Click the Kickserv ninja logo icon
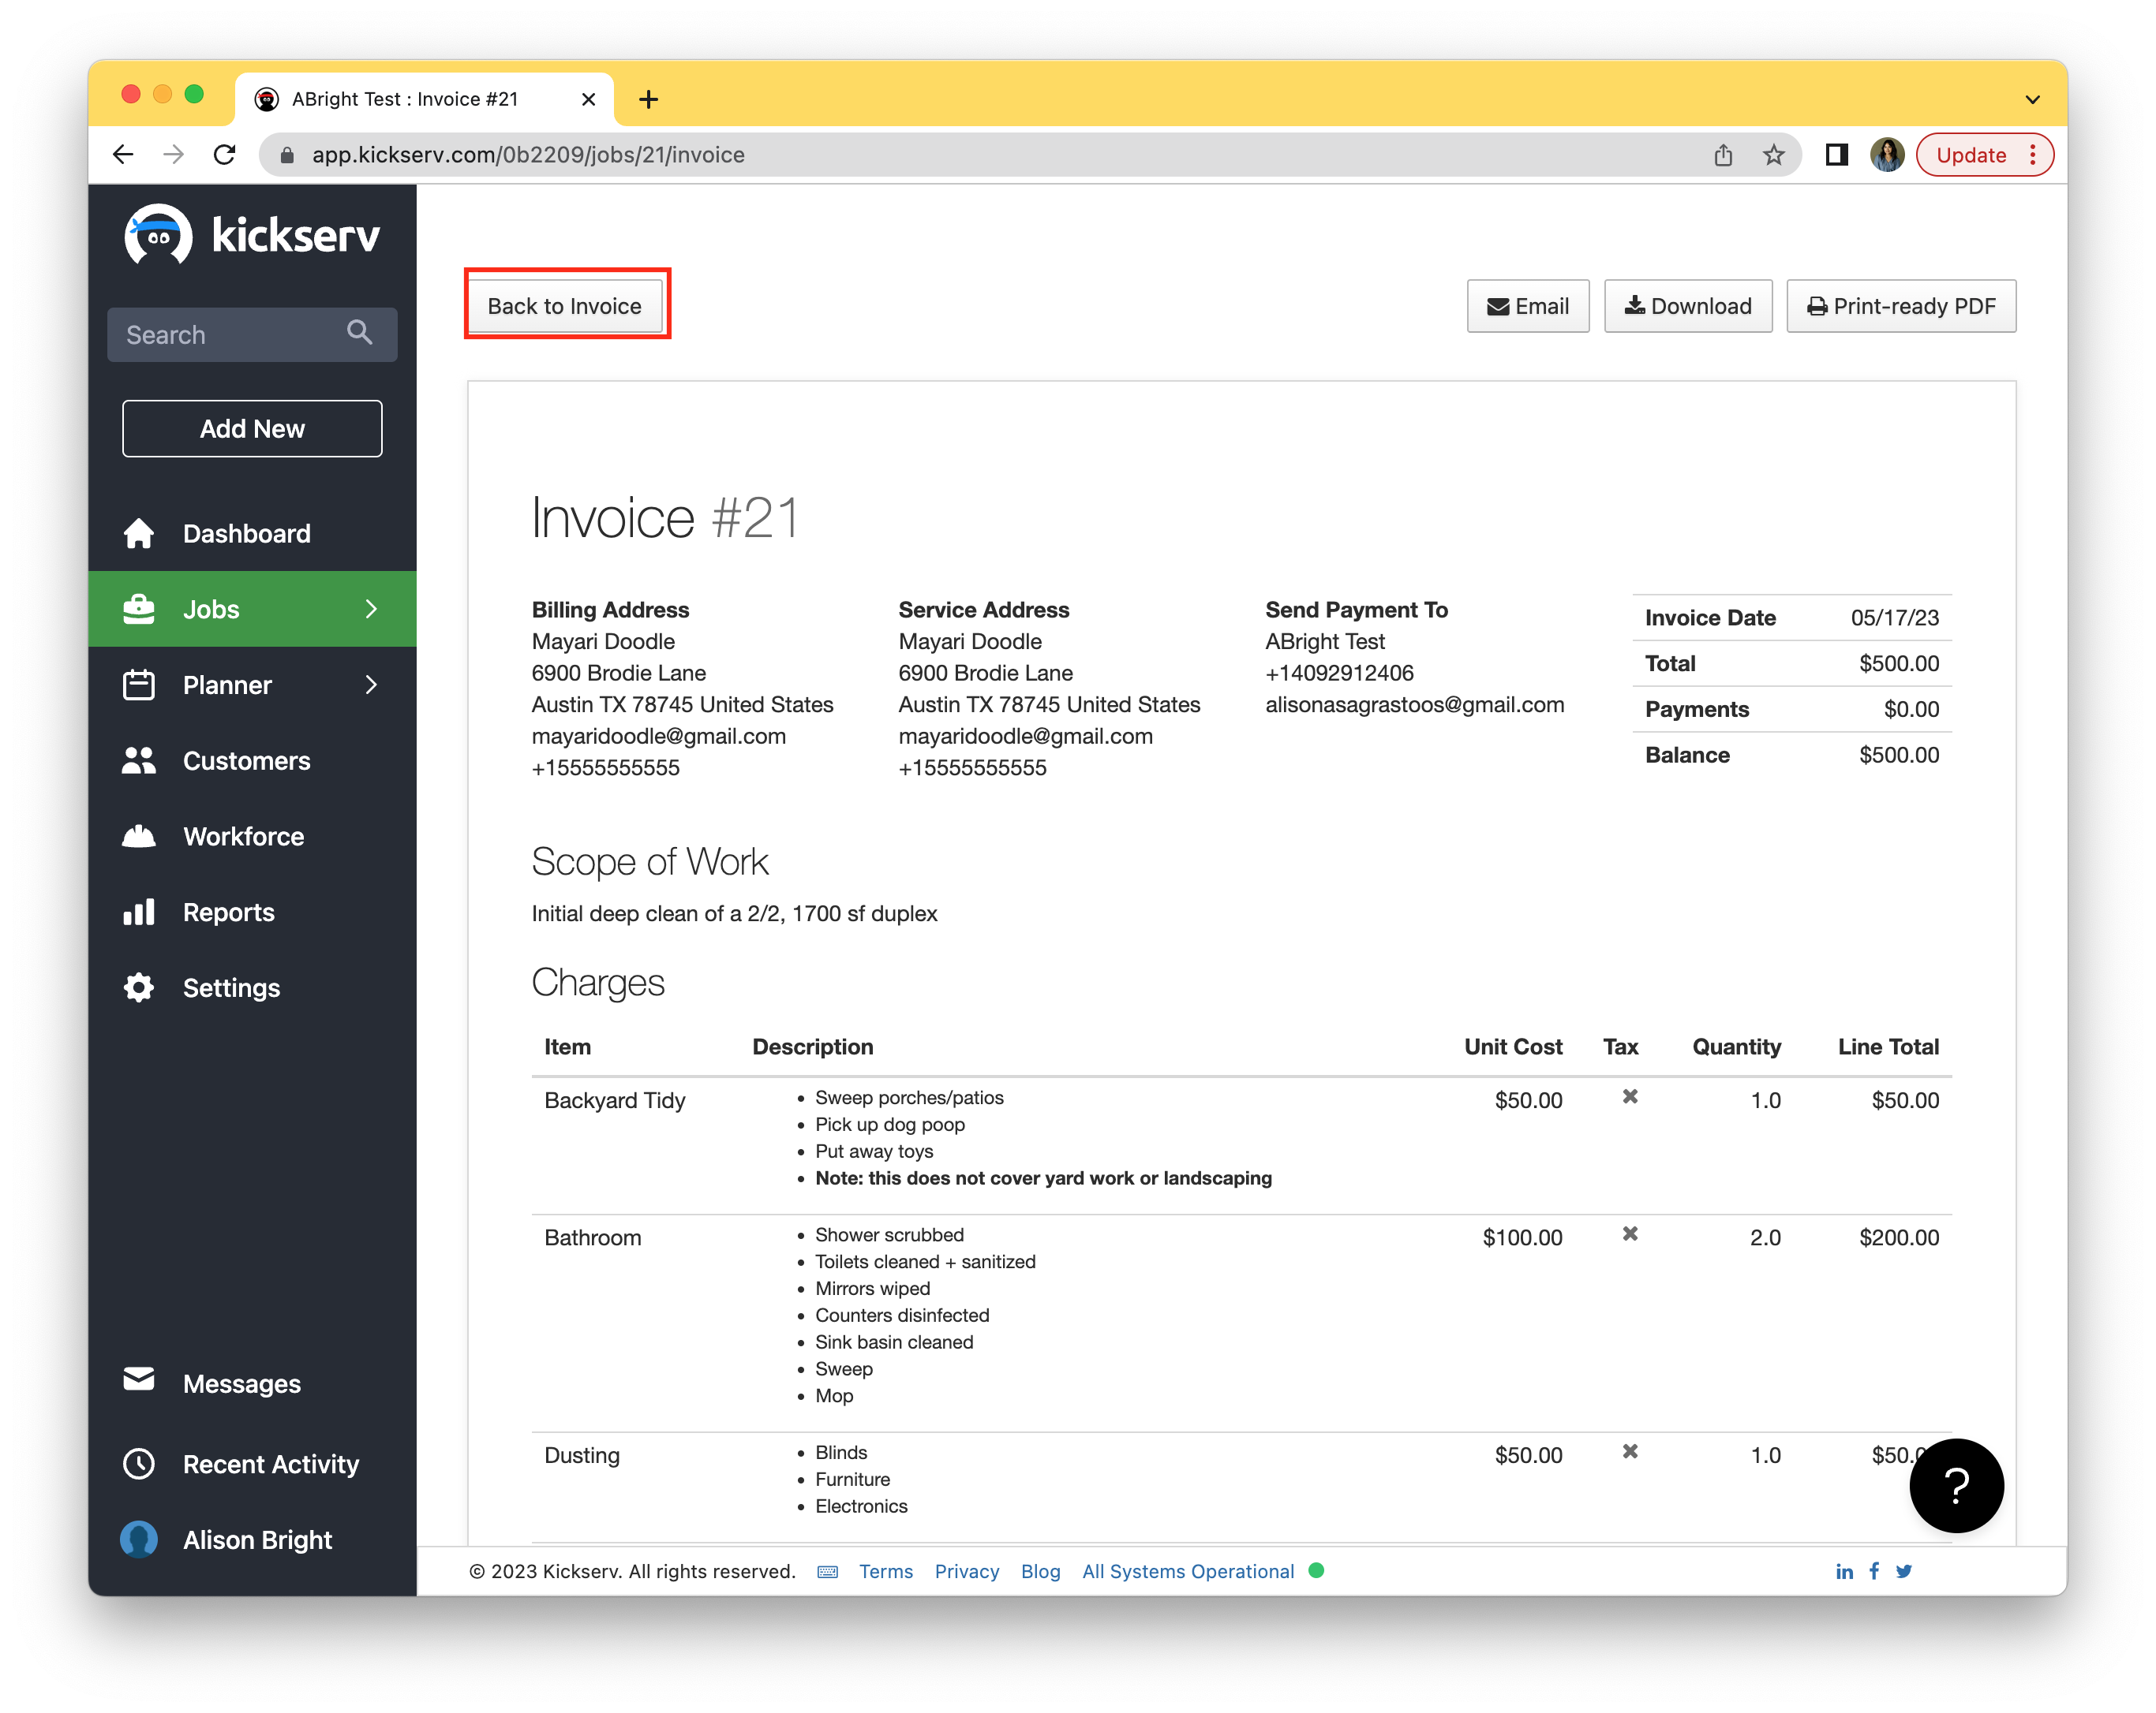The image size is (2156, 1713). click(157, 236)
